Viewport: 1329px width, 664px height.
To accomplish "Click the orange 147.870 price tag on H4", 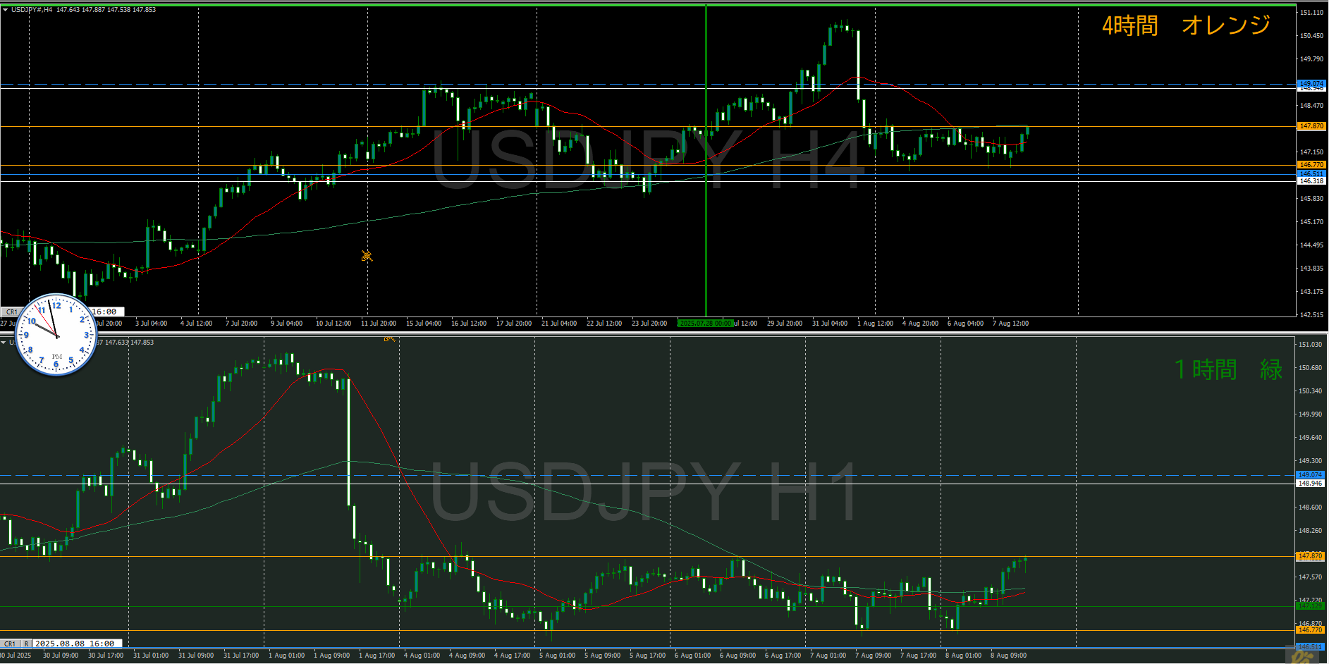I will [1311, 126].
